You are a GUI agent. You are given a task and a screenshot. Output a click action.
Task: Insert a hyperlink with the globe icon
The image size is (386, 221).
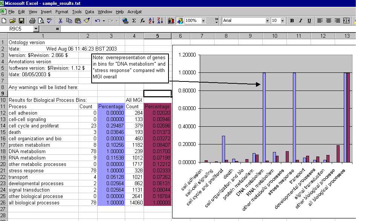point(125,21)
